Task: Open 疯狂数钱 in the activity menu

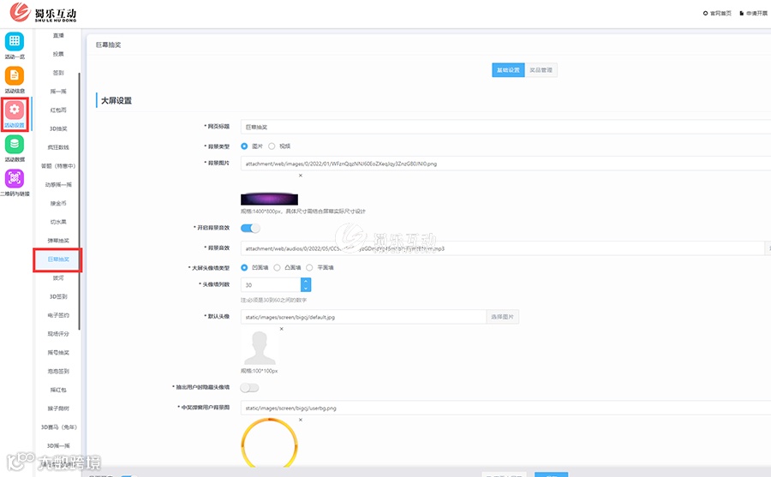Action: 58,147
